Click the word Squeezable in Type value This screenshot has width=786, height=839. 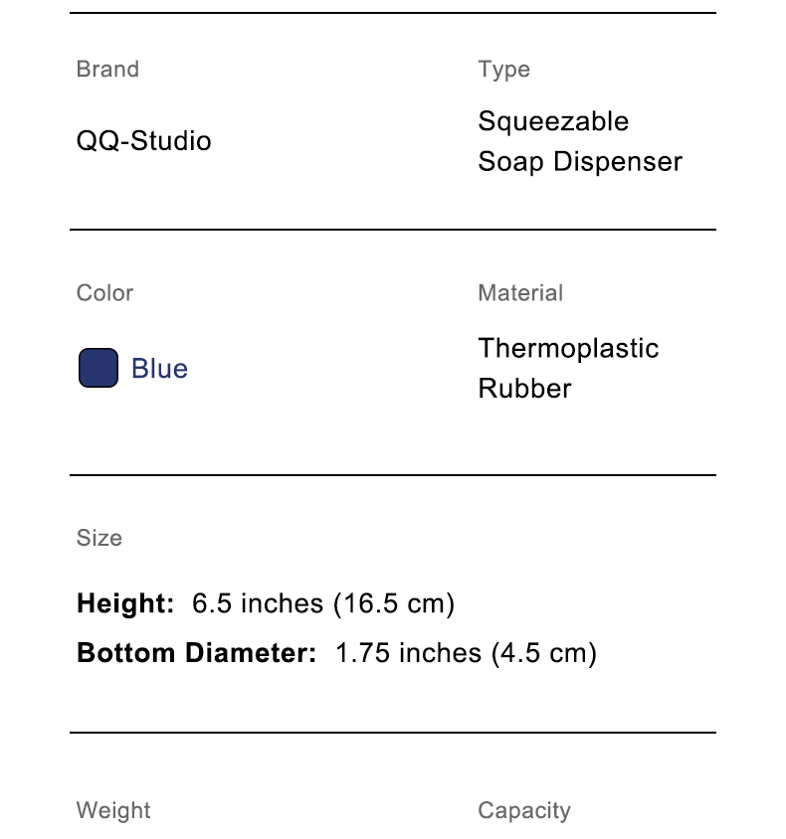pyautogui.click(x=553, y=121)
